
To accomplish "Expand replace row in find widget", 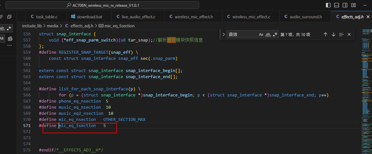I will pyautogui.click(x=223, y=34).
